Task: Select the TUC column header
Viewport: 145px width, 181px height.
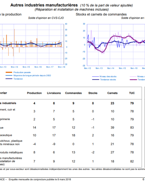Action: coord(132,93)
